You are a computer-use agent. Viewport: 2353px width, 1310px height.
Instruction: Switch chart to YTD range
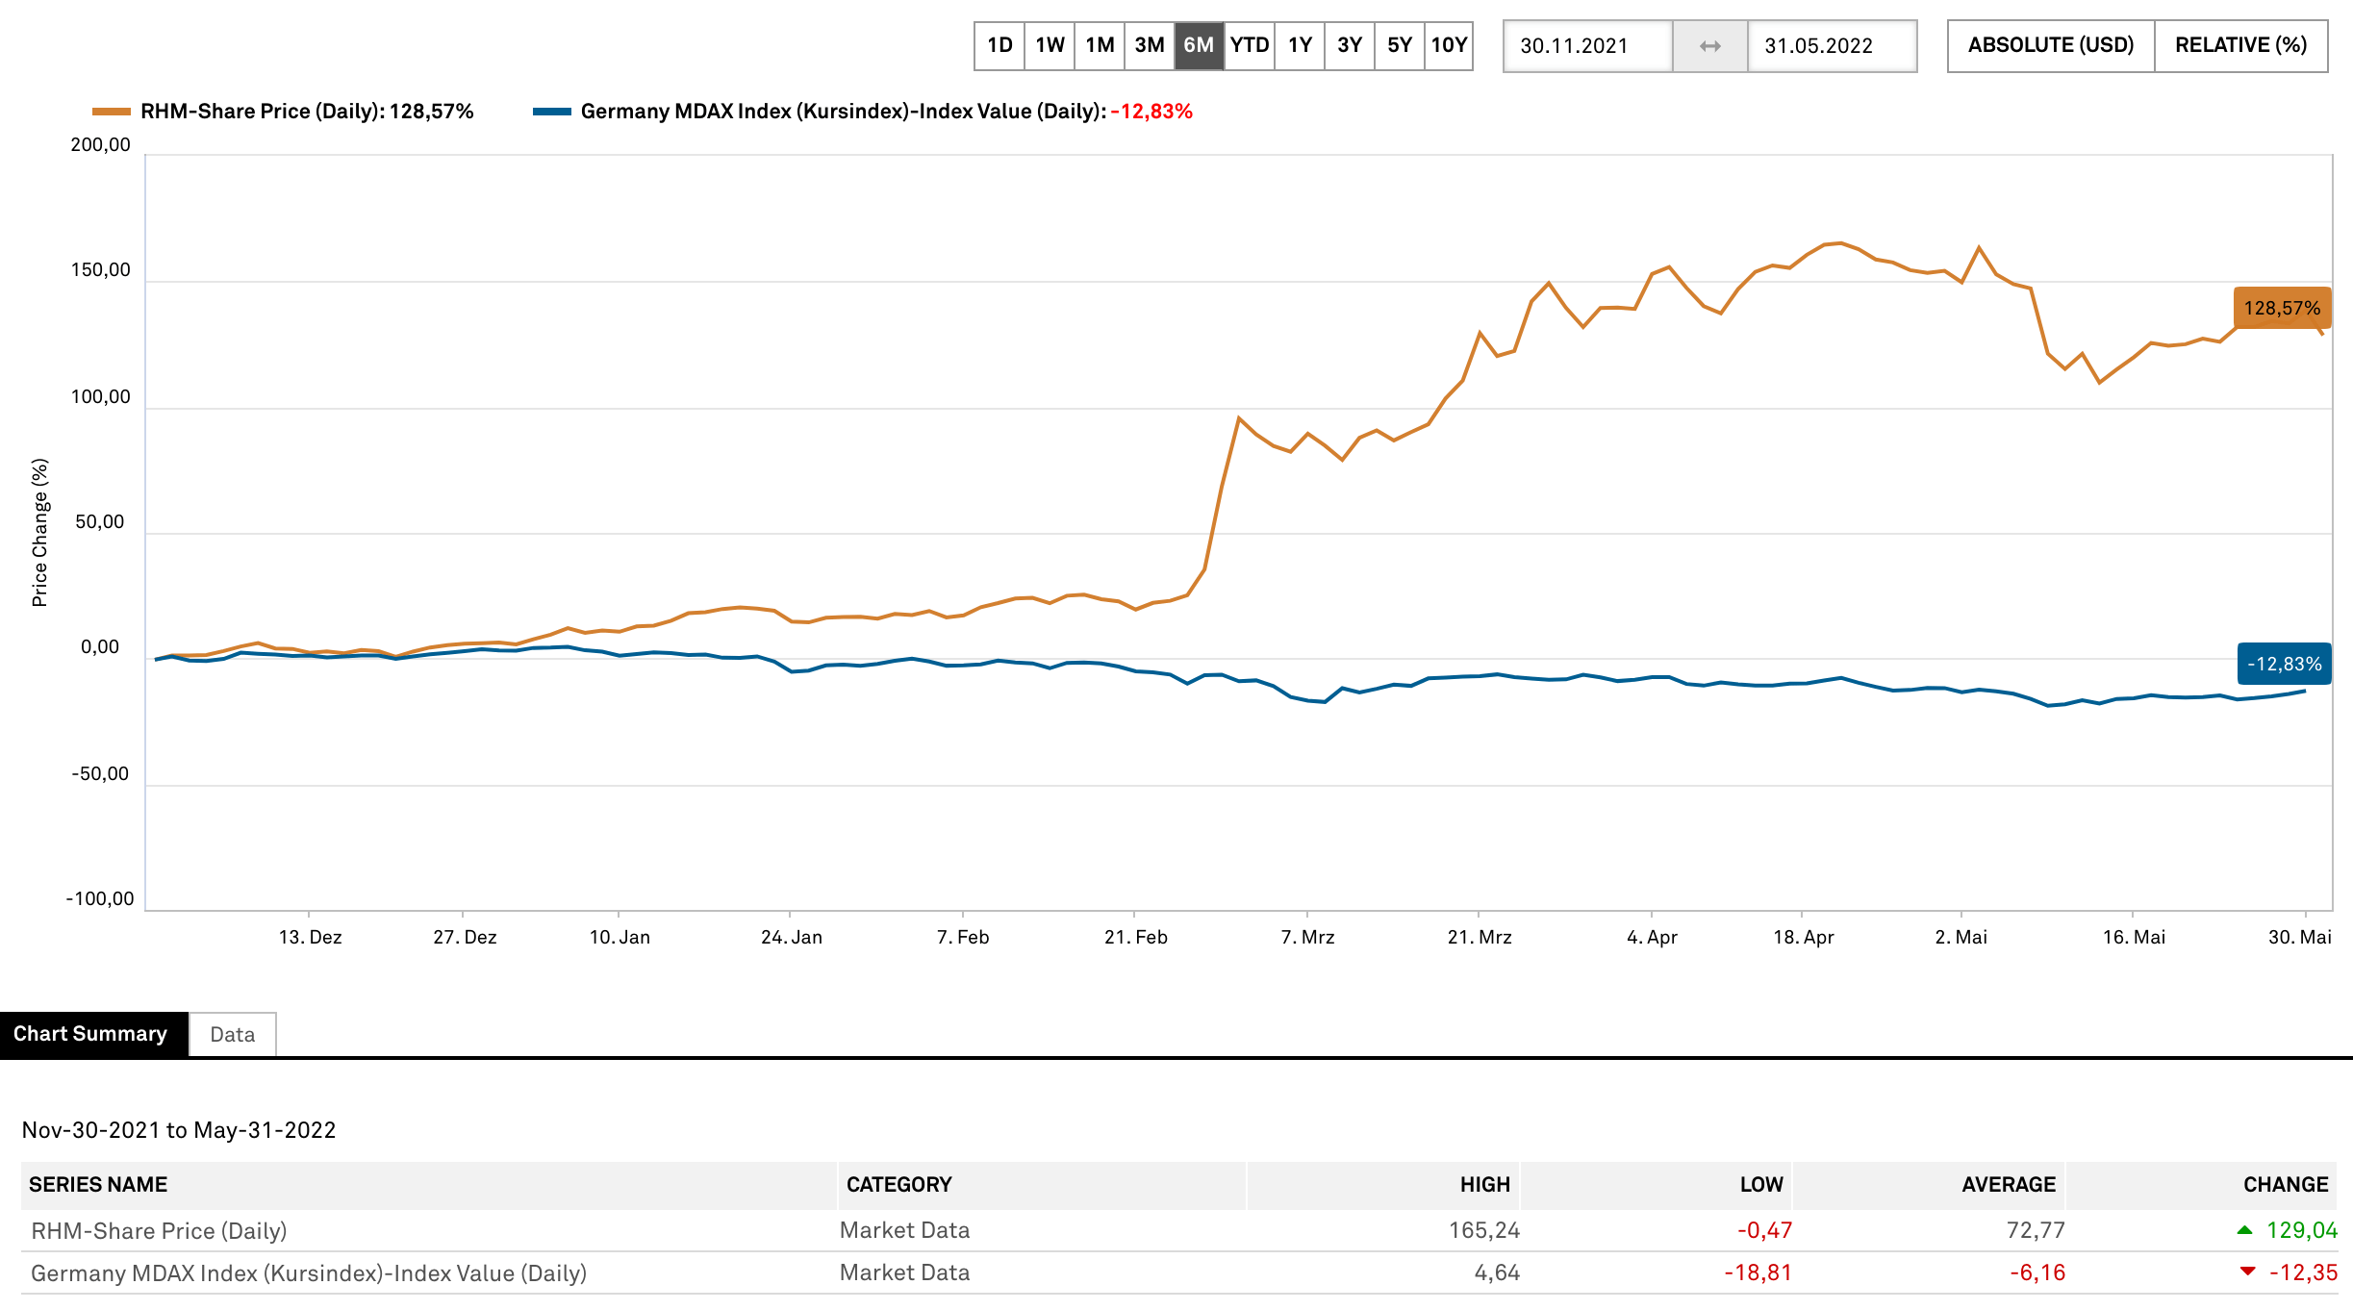pyautogui.click(x=1250, y=45)
